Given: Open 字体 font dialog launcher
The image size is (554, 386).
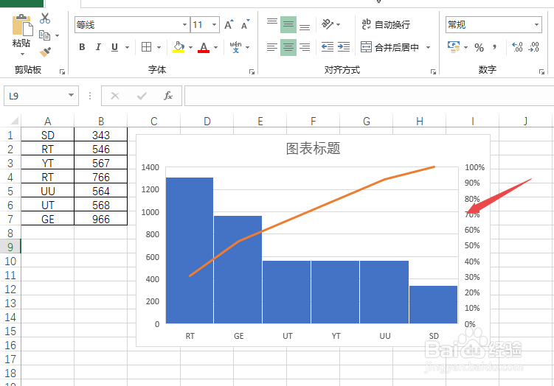Looking at the screenshot, I should pyautogui.click(x=252, y=71).
